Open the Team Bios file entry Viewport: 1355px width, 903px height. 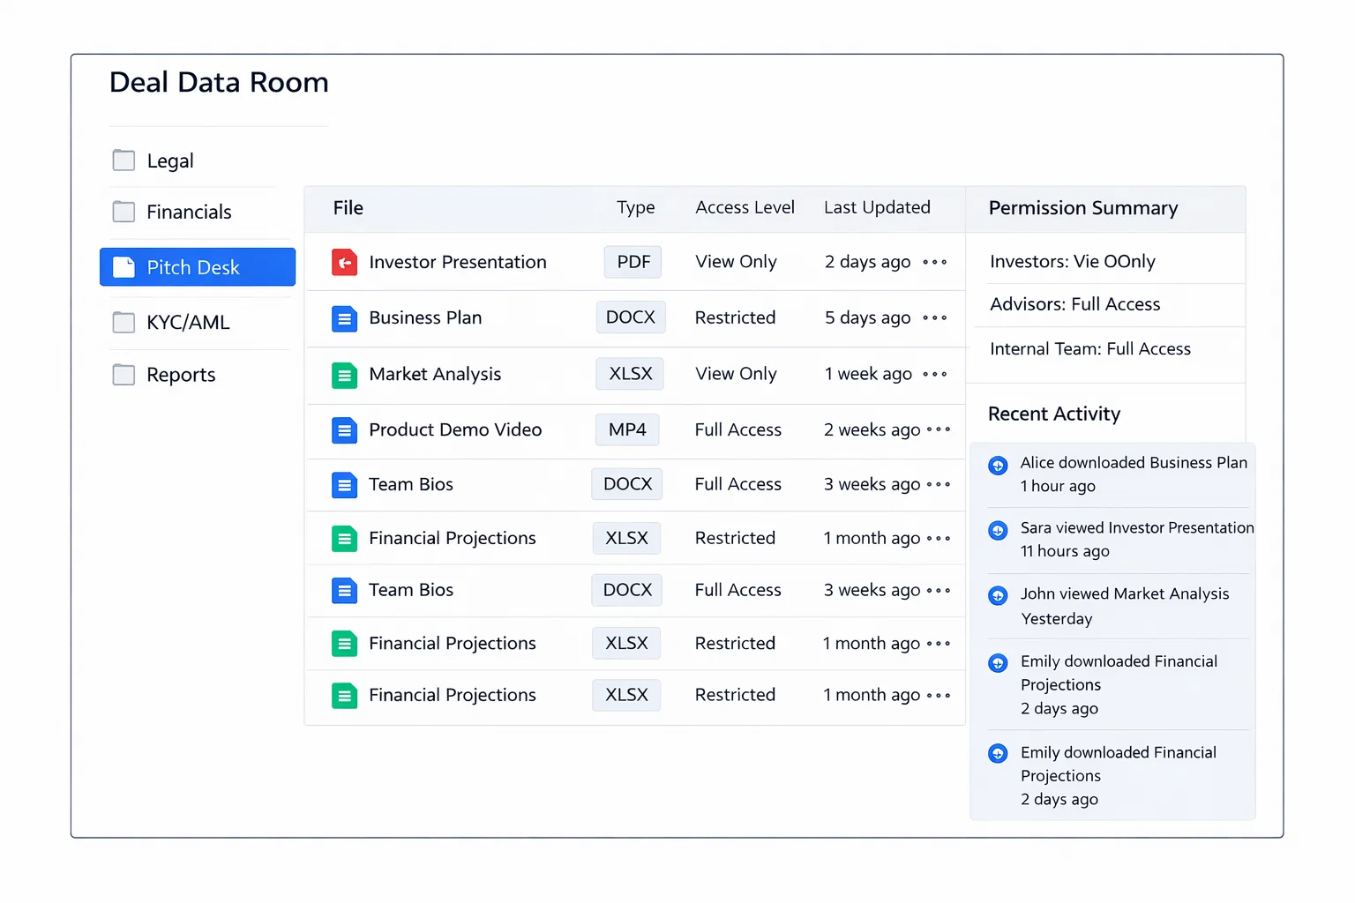[411, 484]
